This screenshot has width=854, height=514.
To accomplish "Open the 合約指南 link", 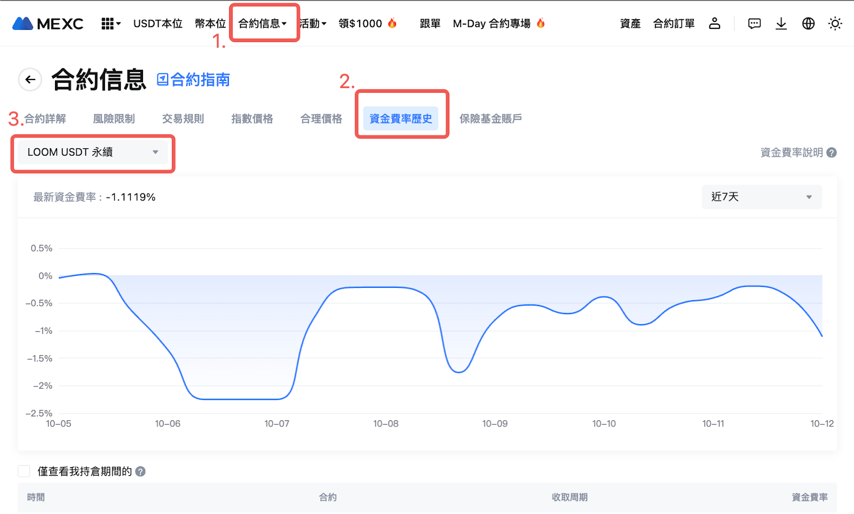I will point(193,80).
